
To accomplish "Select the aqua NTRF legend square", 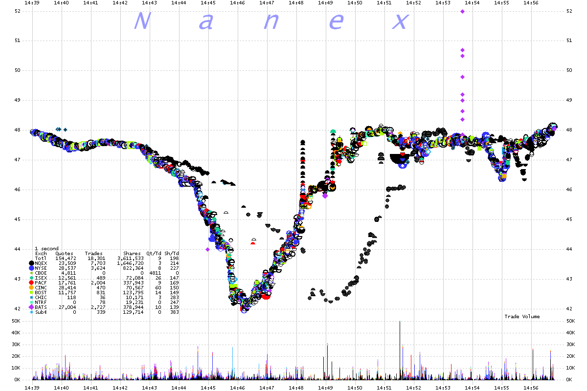I will coord(31,302).
